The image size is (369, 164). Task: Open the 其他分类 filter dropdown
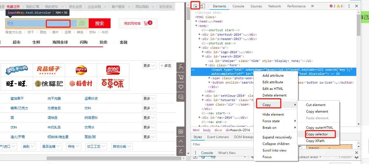(122, 147)
